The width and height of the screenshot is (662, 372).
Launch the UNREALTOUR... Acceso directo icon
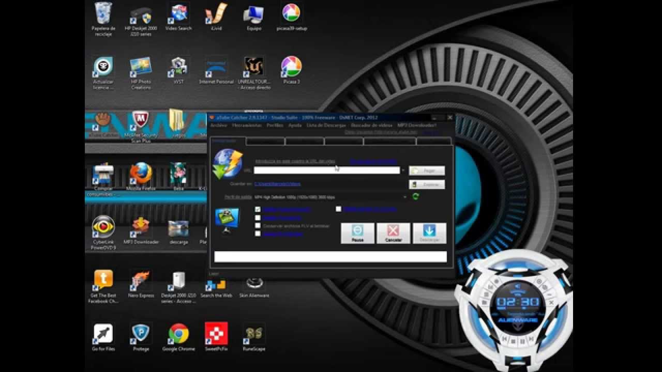254,73
